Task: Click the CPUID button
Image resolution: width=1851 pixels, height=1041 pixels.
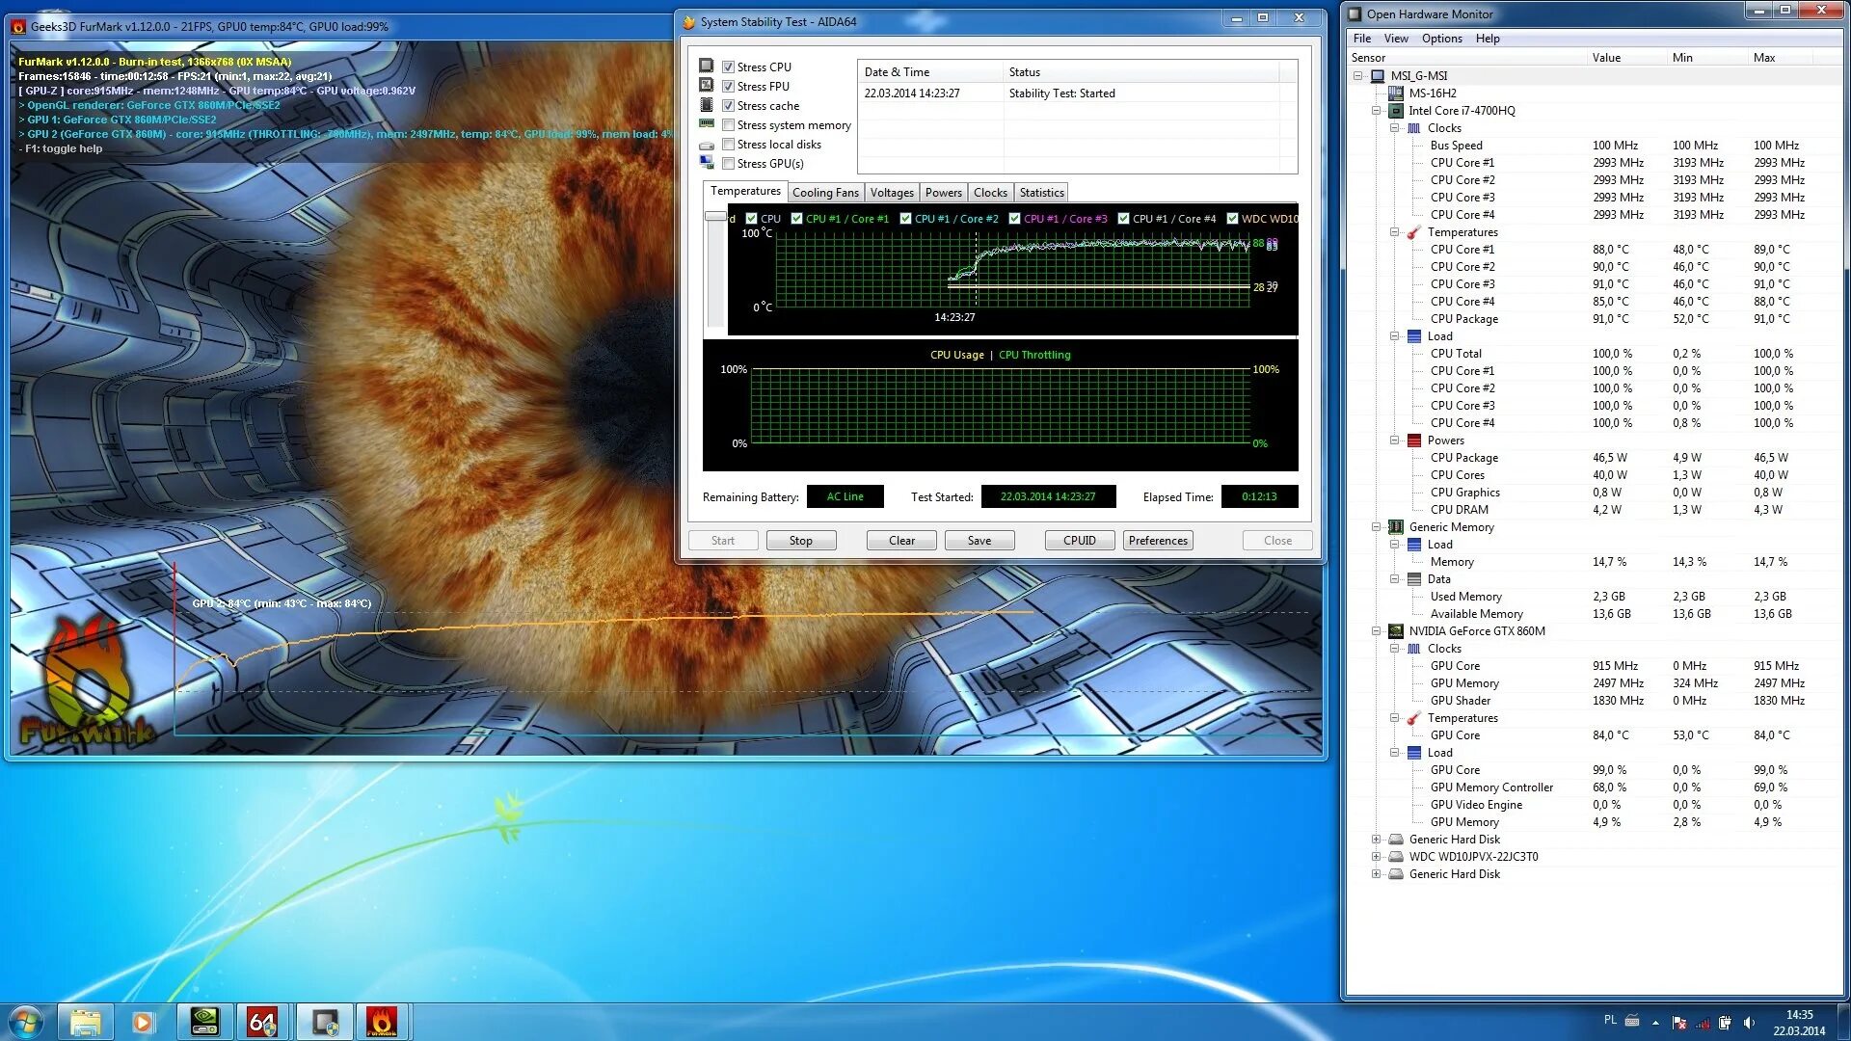Action: tap(1079, 541)
